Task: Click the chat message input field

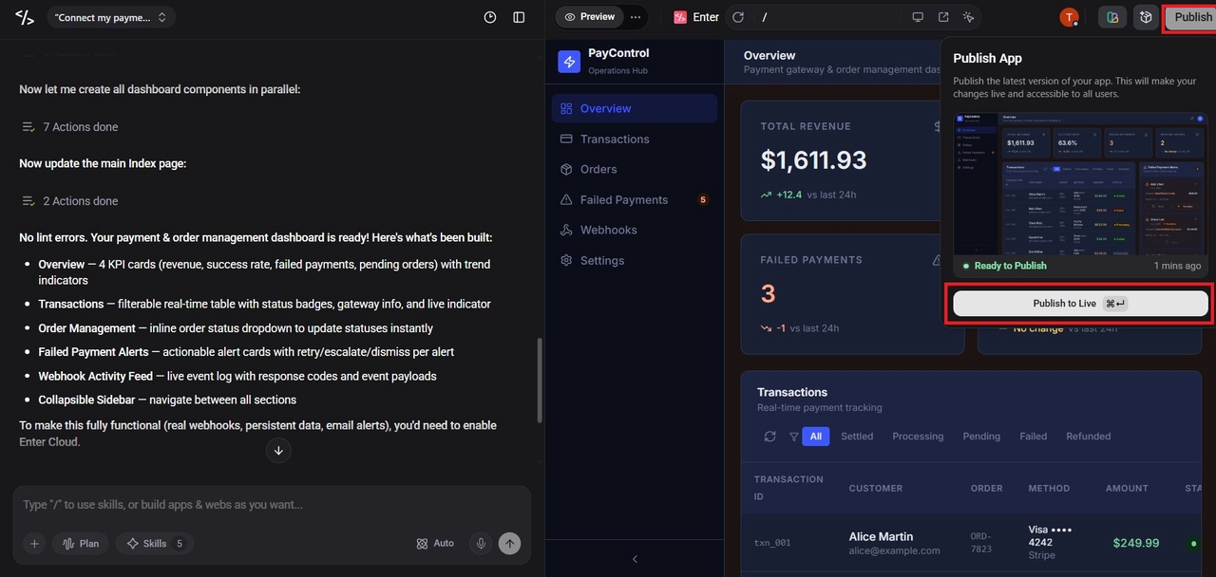Action: click(272, 505)
